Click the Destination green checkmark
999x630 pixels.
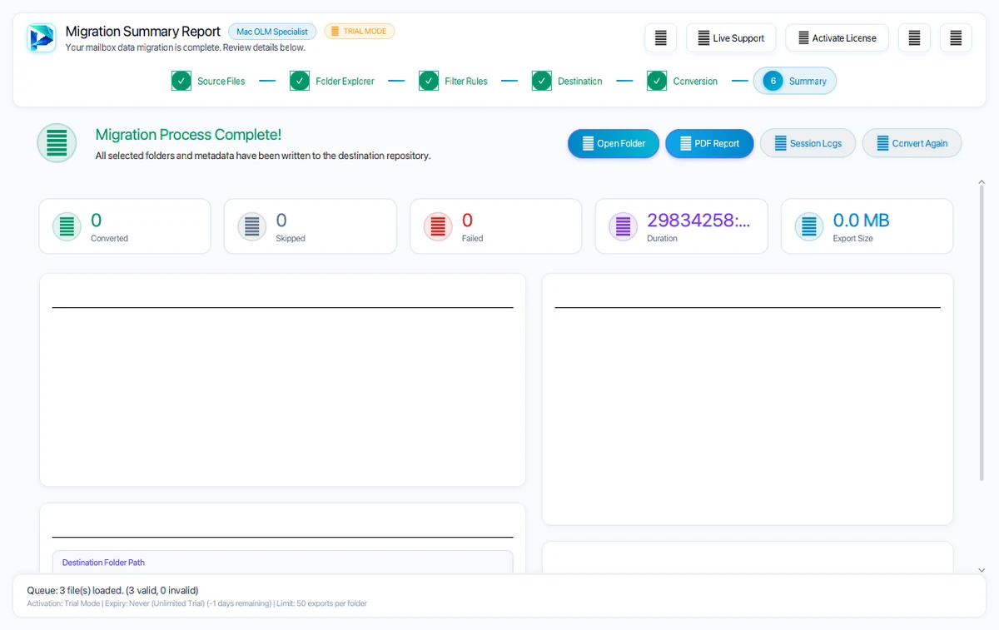(x=542, y=81)
